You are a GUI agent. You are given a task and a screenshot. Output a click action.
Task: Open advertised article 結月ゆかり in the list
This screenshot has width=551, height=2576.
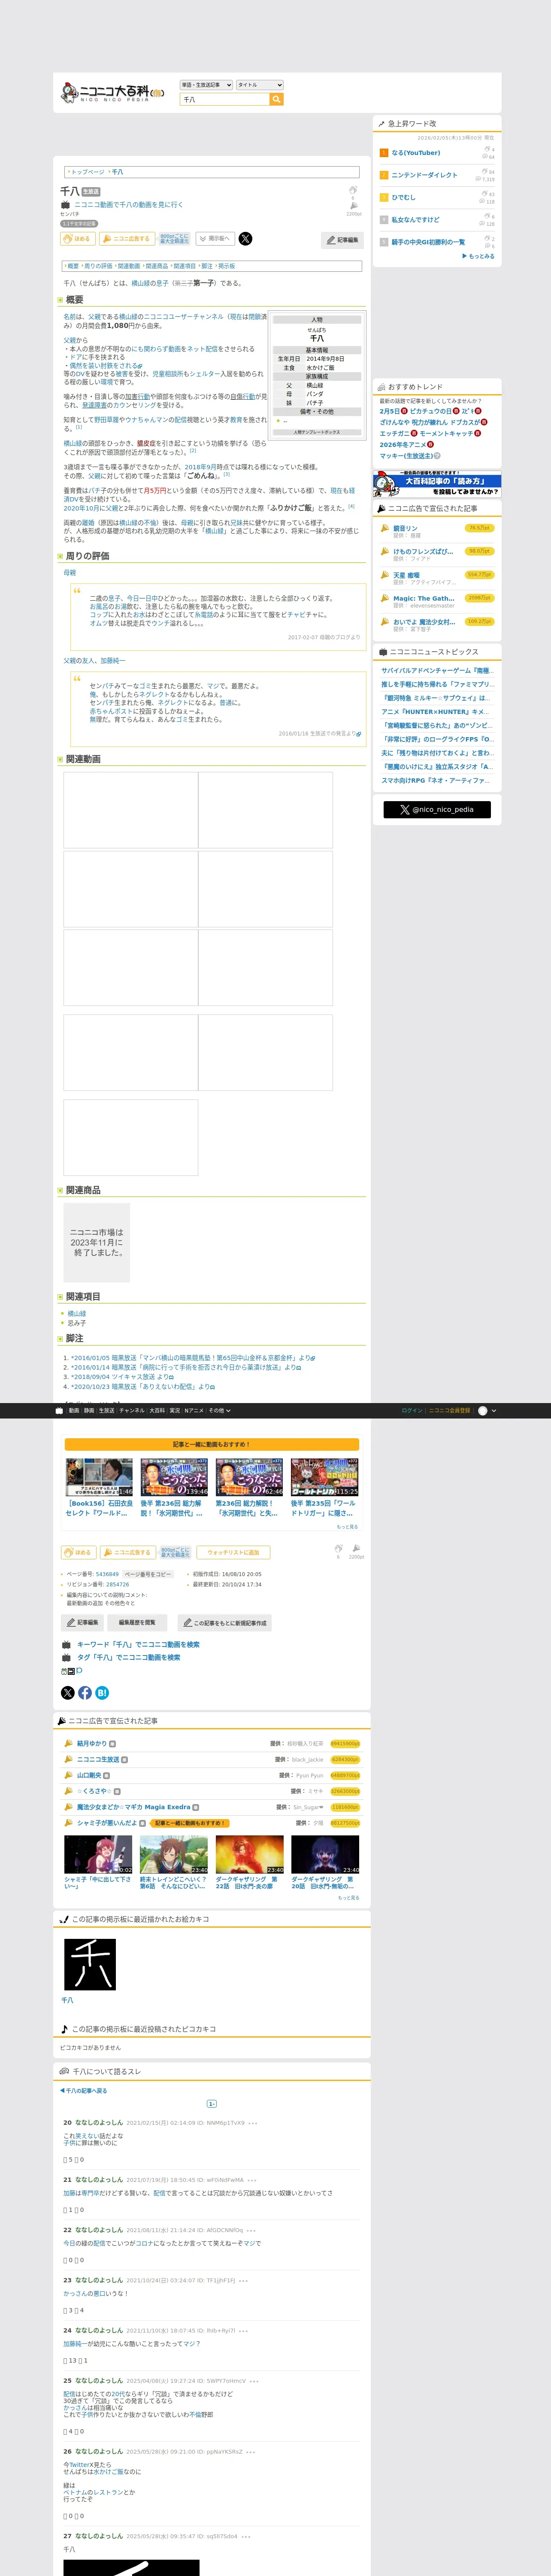click(x=91, y=1744)
